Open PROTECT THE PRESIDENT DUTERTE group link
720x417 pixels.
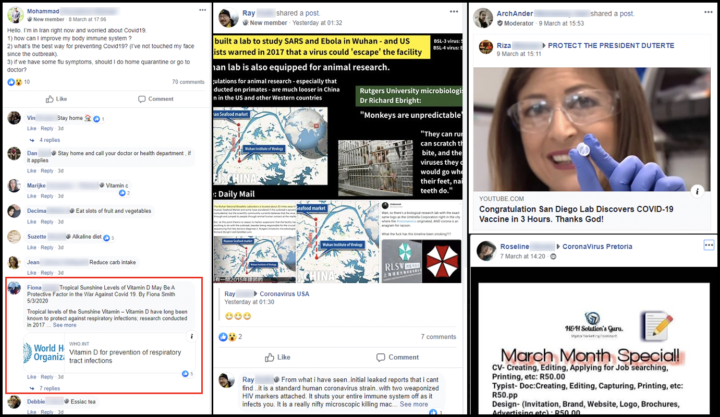[611, 45]
